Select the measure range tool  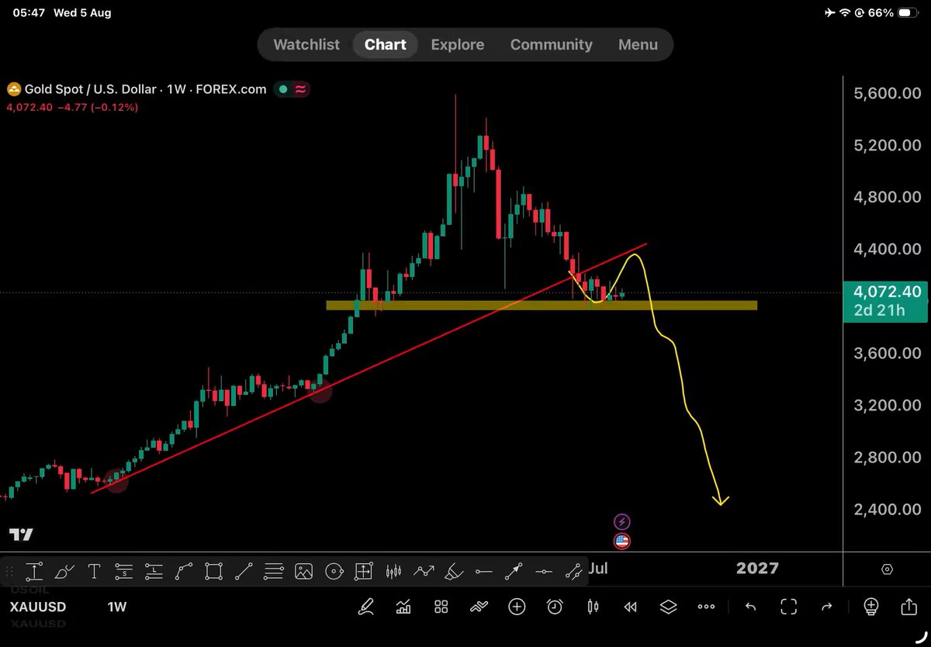point(33,572)
